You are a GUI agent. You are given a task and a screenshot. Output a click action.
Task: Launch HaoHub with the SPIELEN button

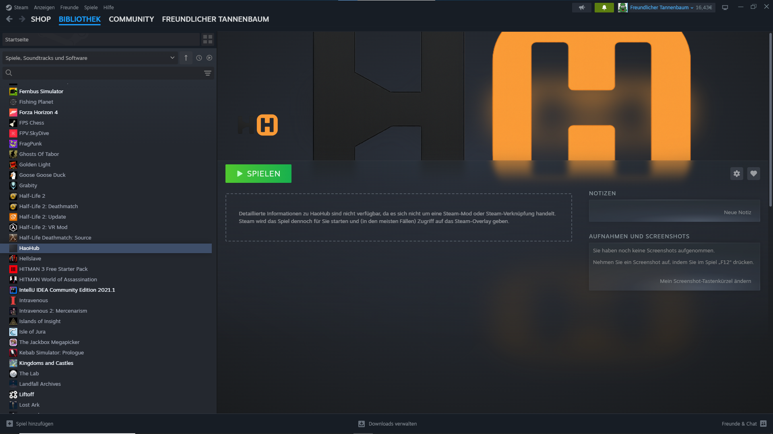[x=258, y=174]
